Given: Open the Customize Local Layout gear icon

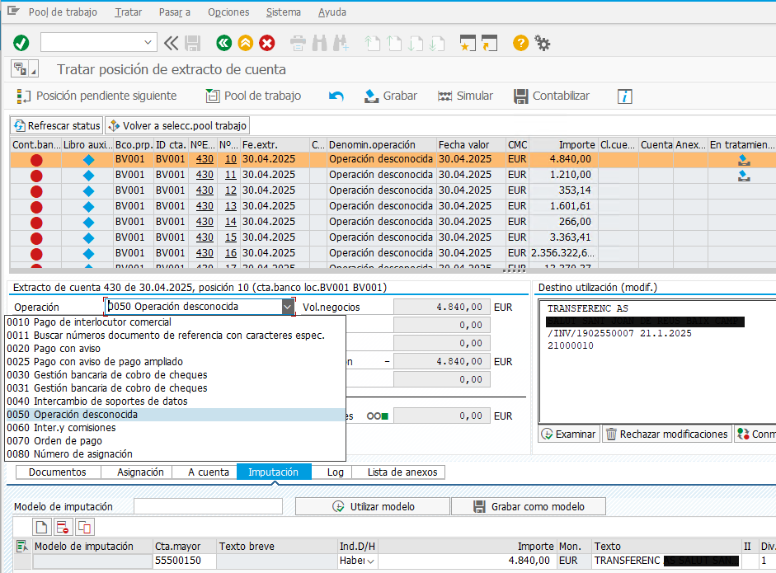Looking at the screenshot, I should coord(543,43).
